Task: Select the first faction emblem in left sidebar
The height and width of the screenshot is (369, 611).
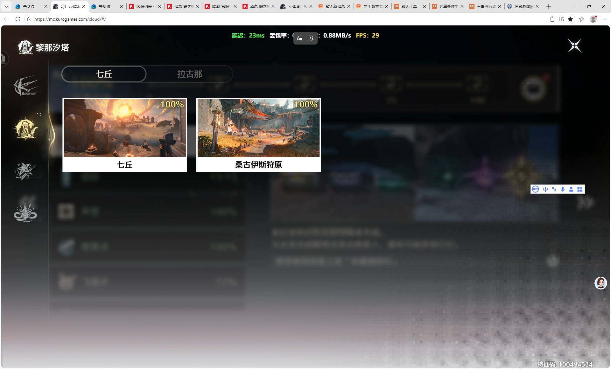Action: tap(26, 86)
